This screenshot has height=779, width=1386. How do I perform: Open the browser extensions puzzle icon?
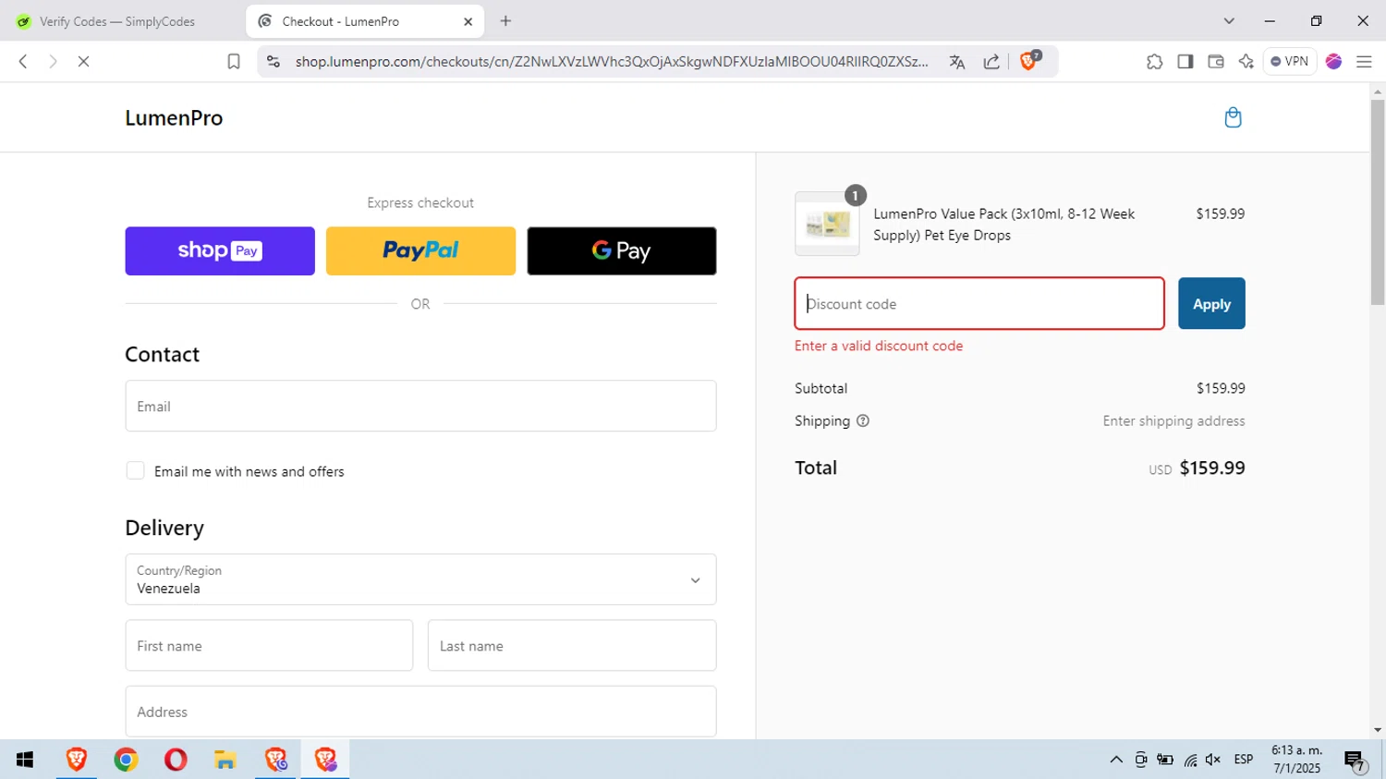1154,62
